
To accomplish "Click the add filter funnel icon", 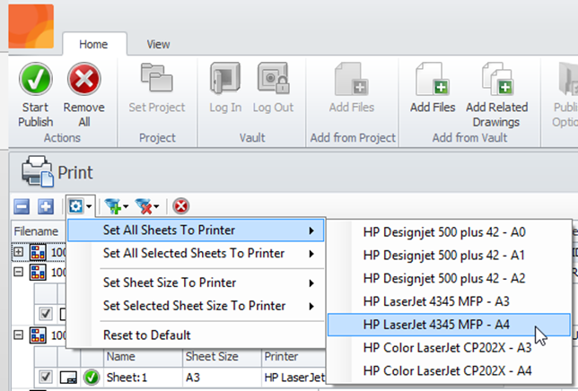I will click(x=113, y=206).
